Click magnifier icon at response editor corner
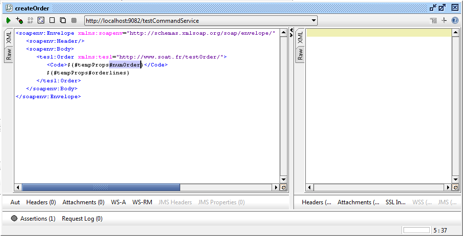The image size is (463, 236). [456, 187]
